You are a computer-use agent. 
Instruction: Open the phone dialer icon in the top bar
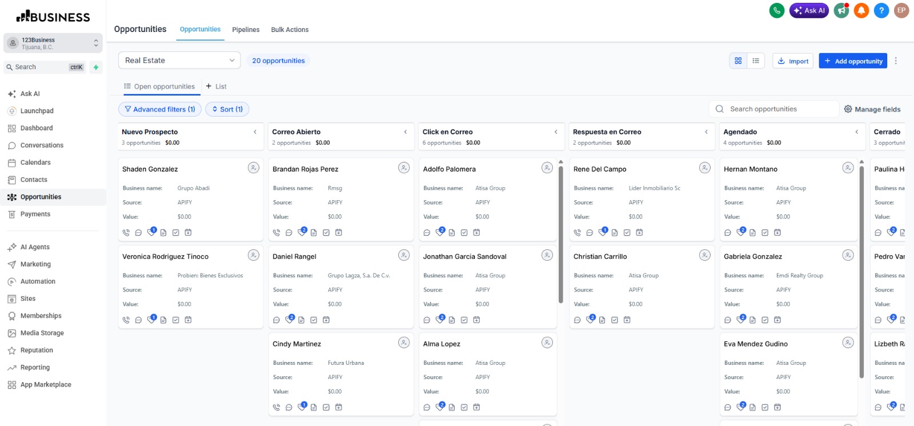click(x=777, y=10)
